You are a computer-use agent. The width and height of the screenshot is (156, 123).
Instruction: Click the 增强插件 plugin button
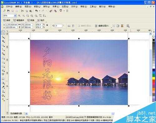tap(19, 20)
